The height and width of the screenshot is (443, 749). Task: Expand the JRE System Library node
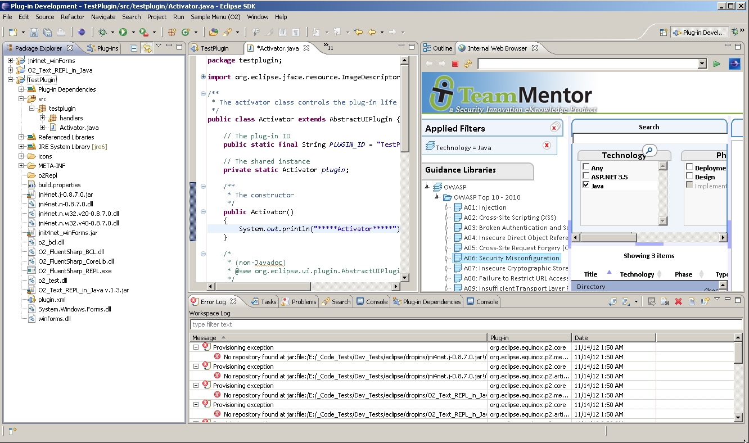(x=21, y=147)
